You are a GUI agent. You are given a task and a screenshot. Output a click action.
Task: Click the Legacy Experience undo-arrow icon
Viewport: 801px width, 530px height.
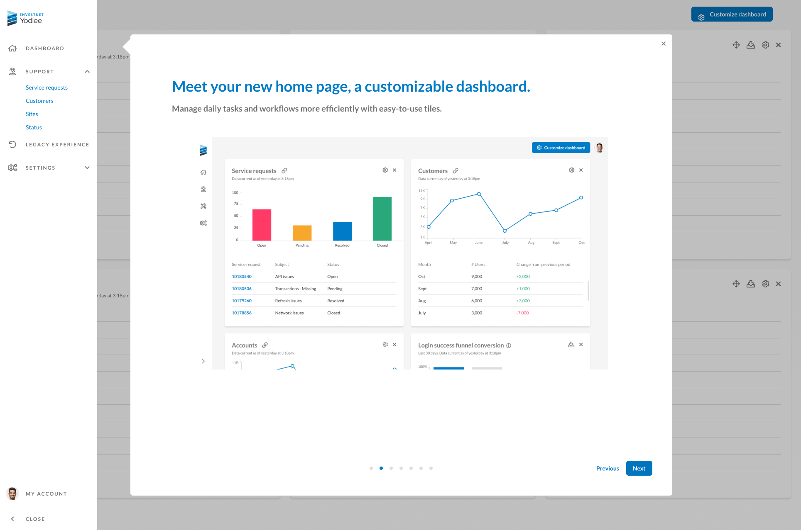[12, 144]
